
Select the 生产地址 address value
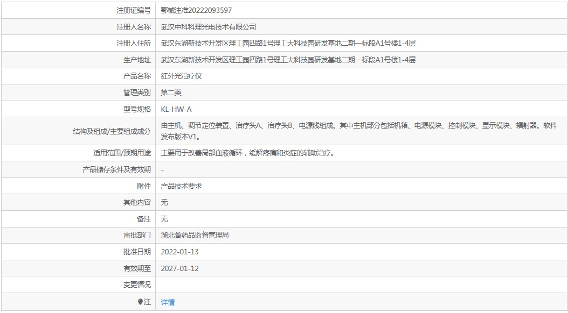[x=288, y=60]
